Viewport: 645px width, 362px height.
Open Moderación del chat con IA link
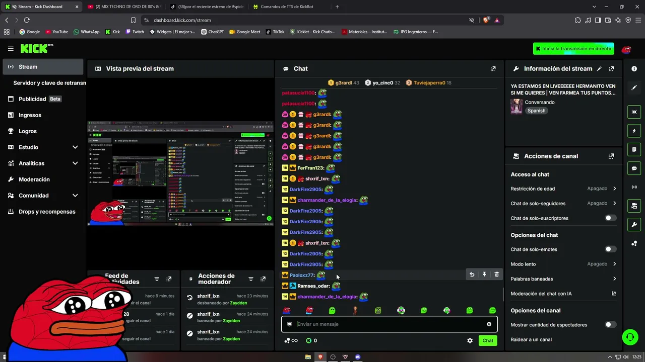(x=563, y=294)
